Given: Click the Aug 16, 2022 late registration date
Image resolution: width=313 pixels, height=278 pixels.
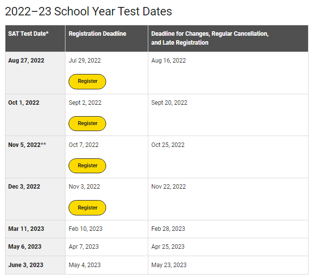Looking at the screenshot, I should (169, 61).
